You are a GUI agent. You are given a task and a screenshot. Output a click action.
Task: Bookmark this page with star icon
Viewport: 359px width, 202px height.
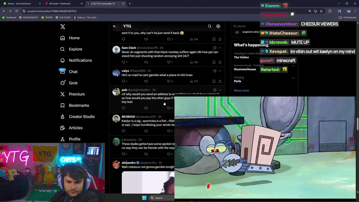point(321,11)
